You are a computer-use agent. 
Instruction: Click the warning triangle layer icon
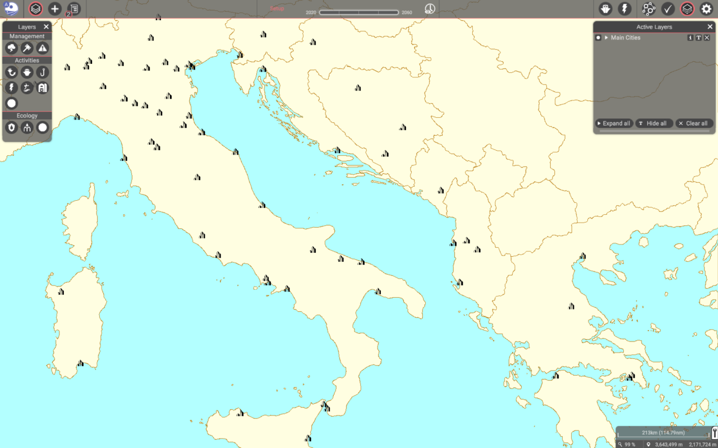point(43,48)
